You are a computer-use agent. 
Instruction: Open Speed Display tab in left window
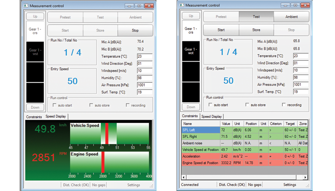[56, 116]
